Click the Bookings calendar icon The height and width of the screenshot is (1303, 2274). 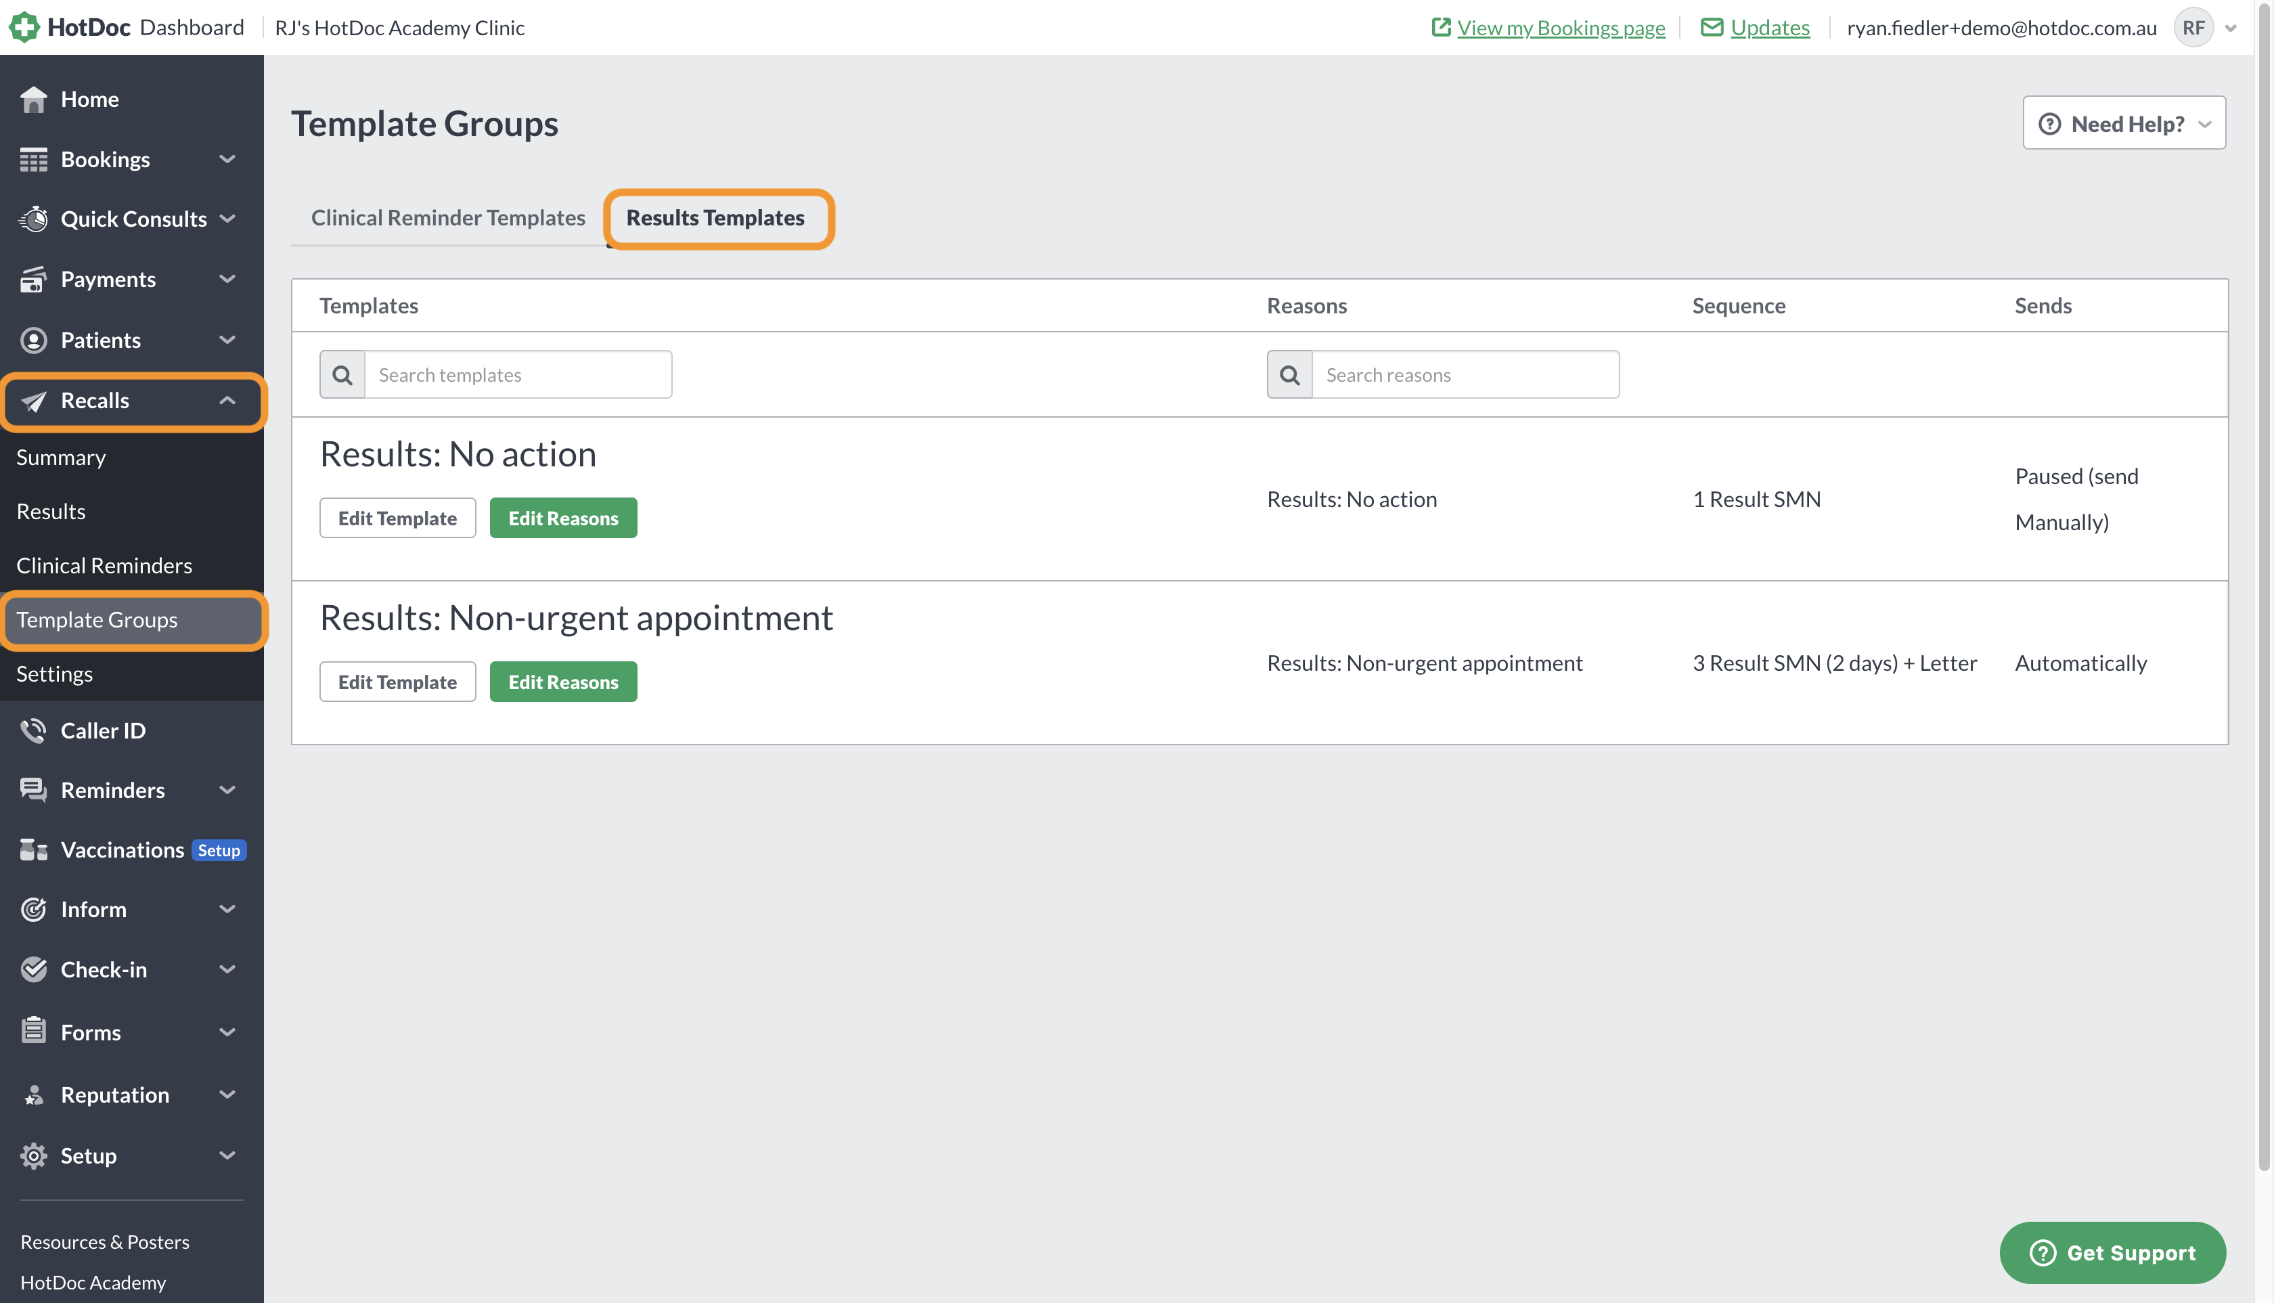coord(33,159)
